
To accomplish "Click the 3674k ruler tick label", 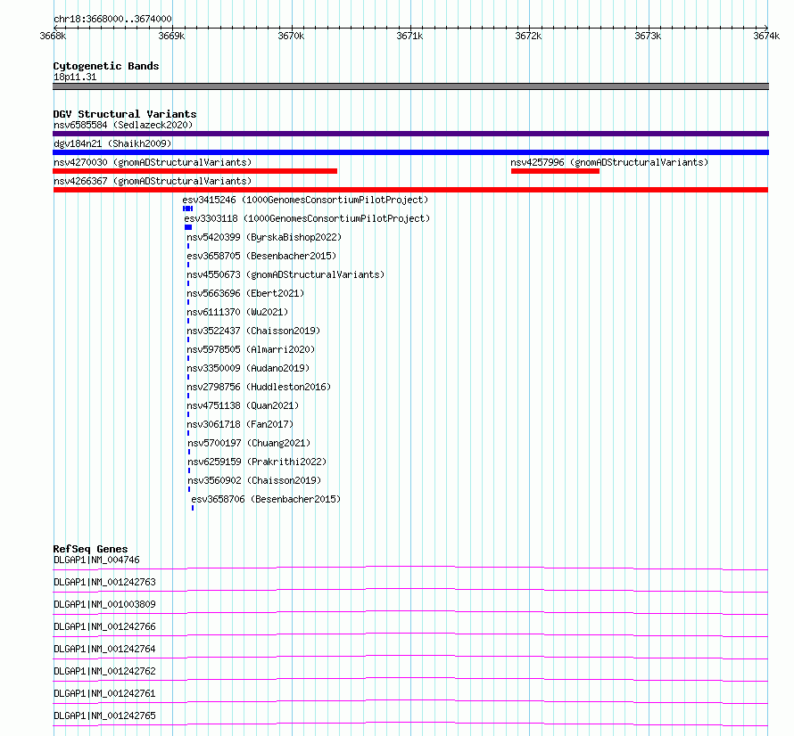I will [x=766, y=36].
